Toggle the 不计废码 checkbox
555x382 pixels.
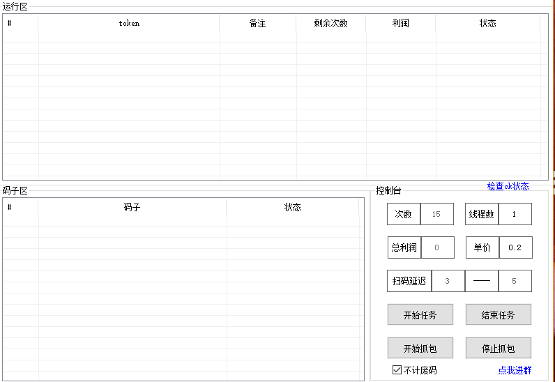(x=397, y=370)
